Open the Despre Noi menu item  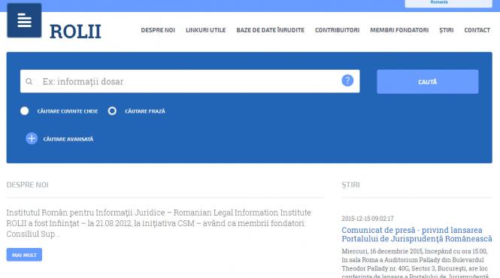(x=158, y=30)
